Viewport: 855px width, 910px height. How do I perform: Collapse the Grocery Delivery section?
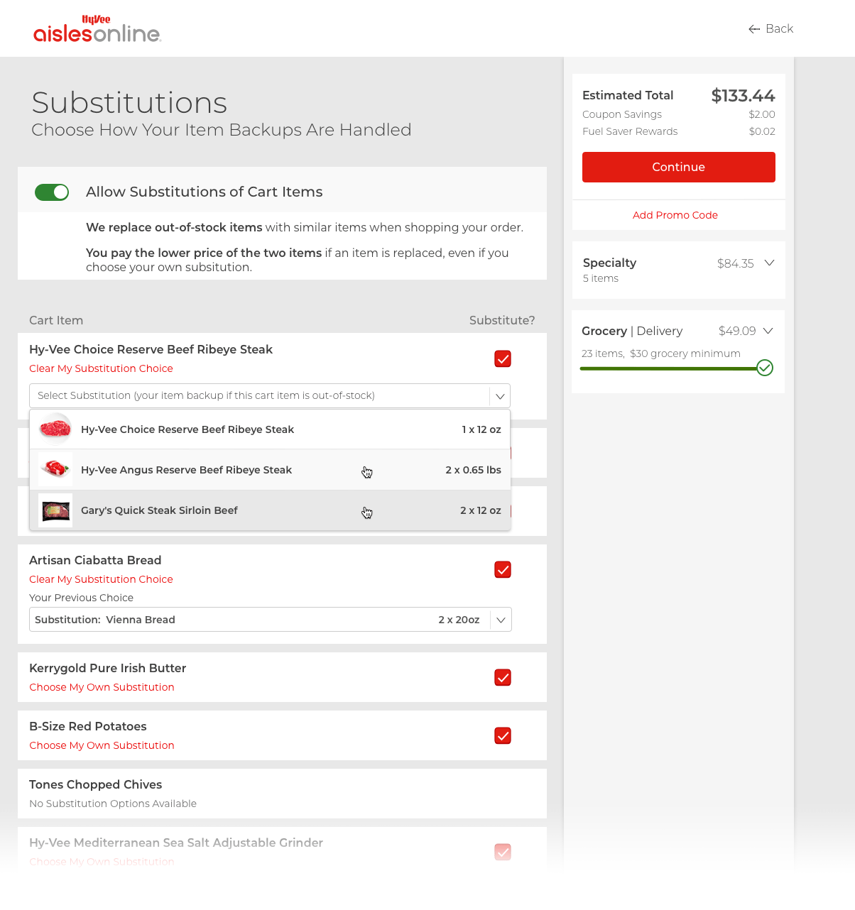769,330
